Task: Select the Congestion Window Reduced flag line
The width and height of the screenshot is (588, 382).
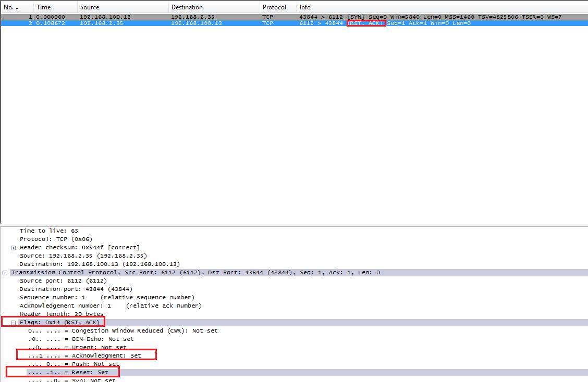Action: [x=123, y=330]
